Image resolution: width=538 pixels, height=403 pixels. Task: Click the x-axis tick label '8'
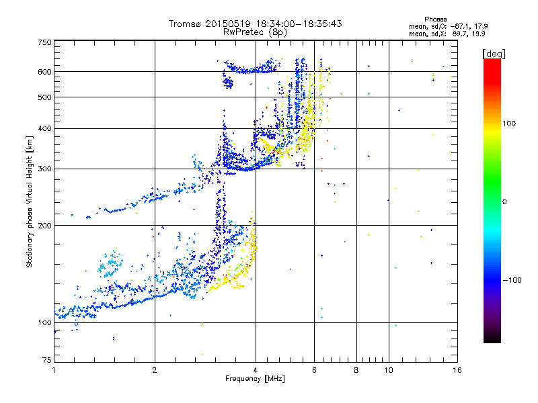click(x=356, y=370)
